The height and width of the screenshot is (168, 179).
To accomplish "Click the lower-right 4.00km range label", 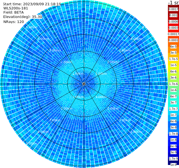I will pos(136,132).
